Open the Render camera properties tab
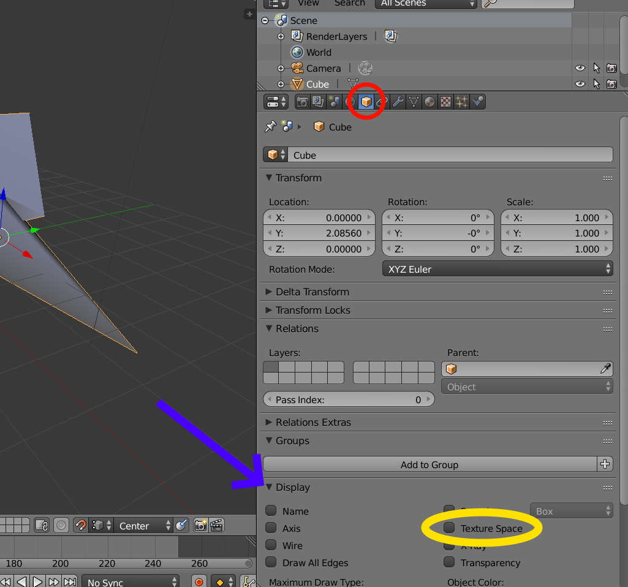The image size is (628, 587). [302, 102]
